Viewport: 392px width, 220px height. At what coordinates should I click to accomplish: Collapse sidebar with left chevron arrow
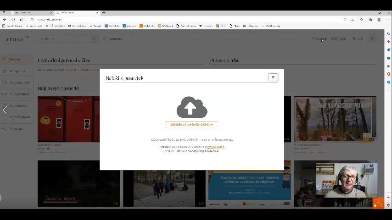pos(5,110)
